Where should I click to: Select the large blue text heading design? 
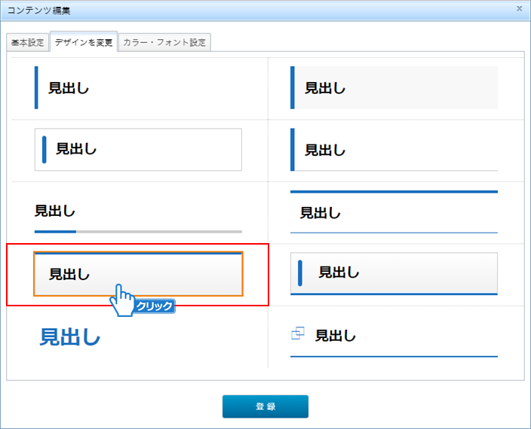click(70, 337)
